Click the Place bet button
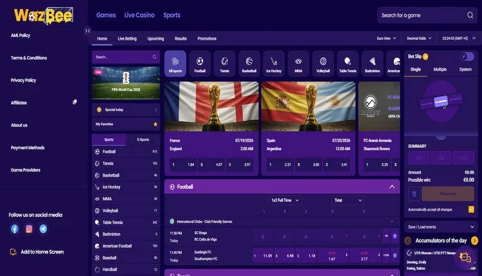Screen dimensions: 482x276 pyautogui.click(x=447, y=194)
